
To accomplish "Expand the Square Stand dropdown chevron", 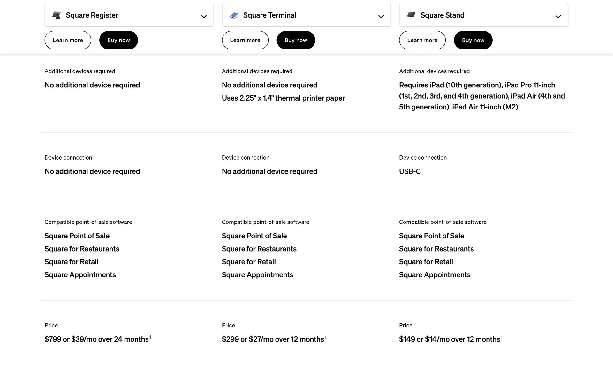I will tap(558, 16).
